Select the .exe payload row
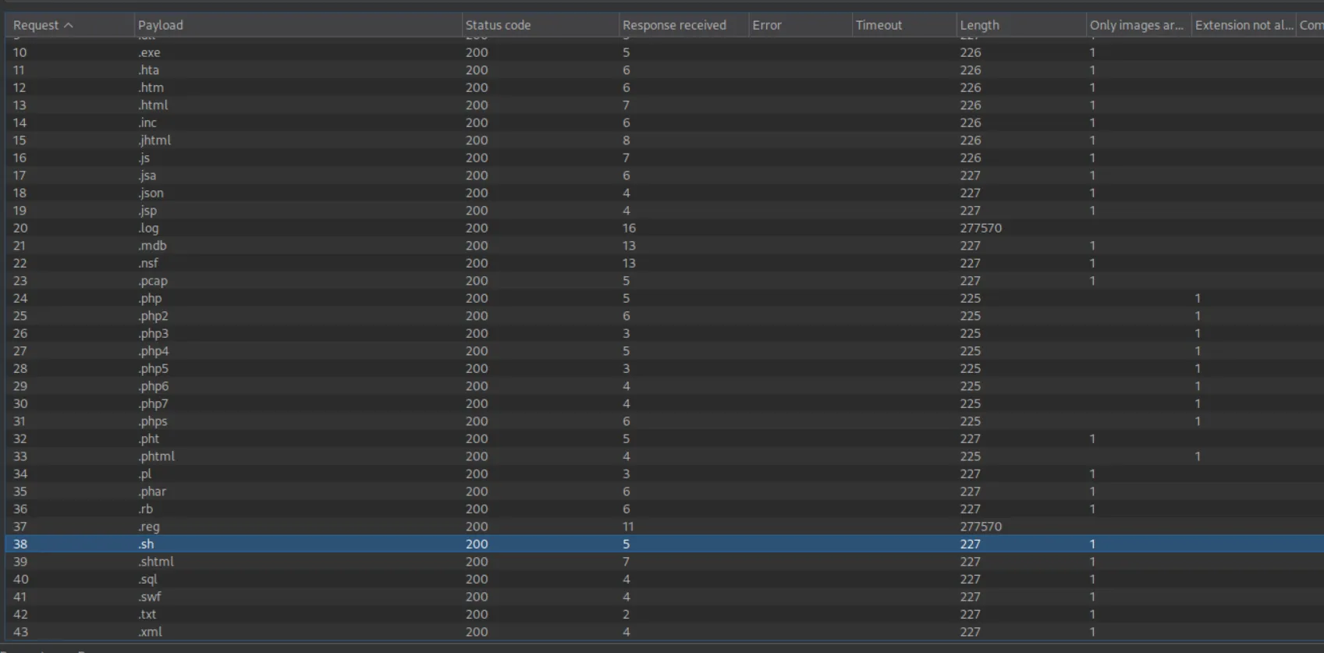This screenshot has height=653, width=1324. point(665,52)
